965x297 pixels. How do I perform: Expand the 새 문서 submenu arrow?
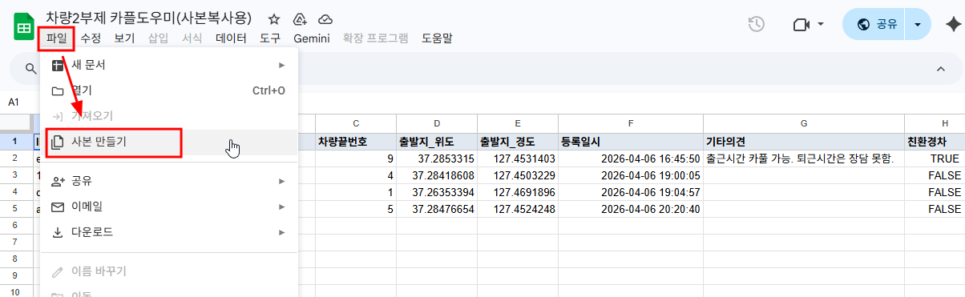pyautogui.click(x=282, y=65)
